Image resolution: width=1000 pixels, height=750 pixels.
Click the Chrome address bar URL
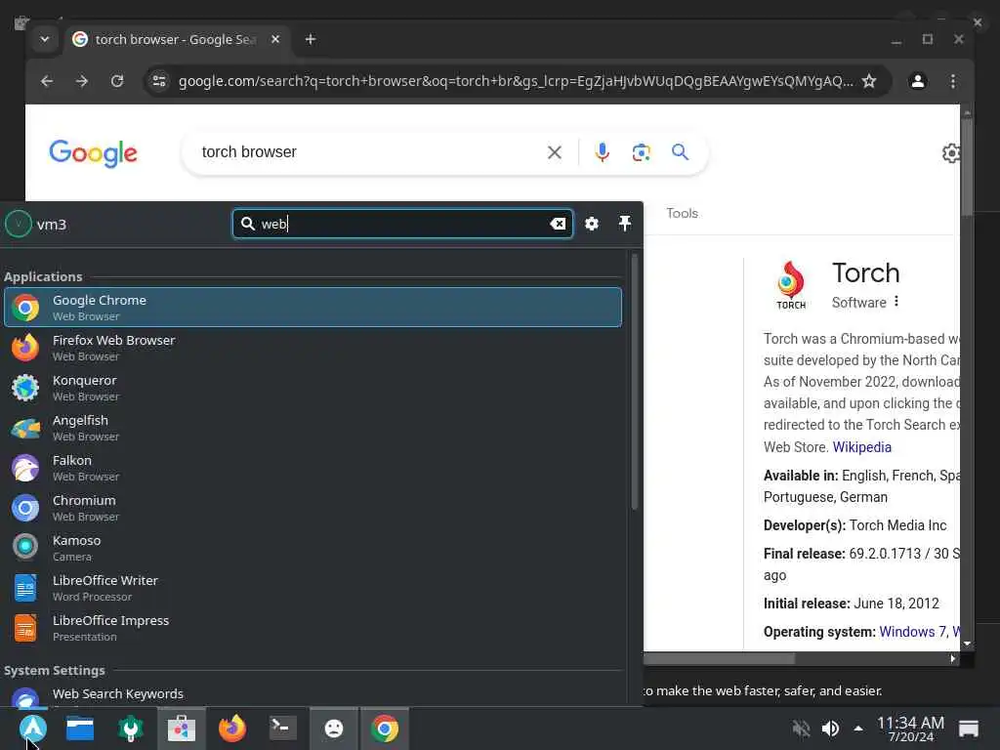coord(516,81)
